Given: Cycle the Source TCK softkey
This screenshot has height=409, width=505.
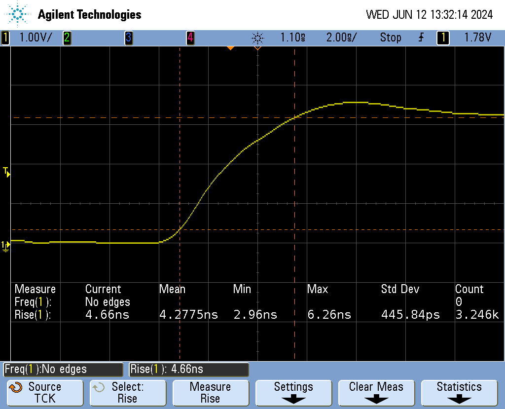Looking at the screenshot, I should [x=45, y=393].
